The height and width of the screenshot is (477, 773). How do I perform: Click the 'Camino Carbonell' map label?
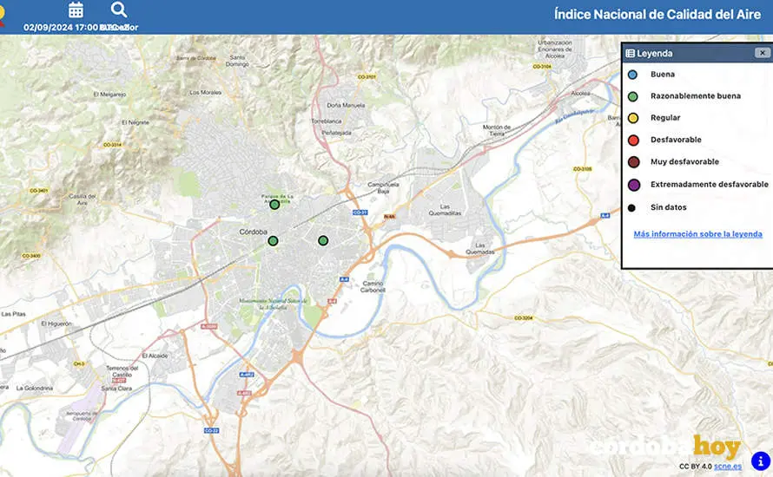373,286
